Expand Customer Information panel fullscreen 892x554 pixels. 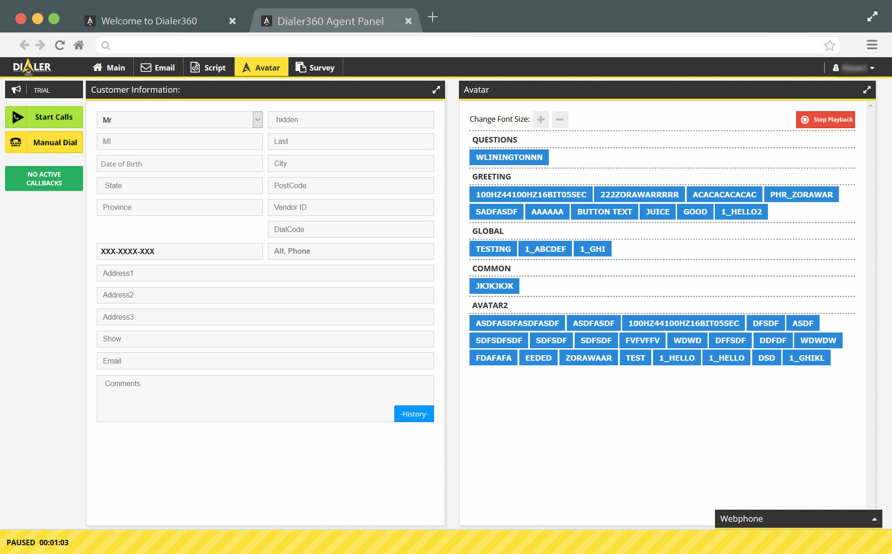tap(436, 89)
